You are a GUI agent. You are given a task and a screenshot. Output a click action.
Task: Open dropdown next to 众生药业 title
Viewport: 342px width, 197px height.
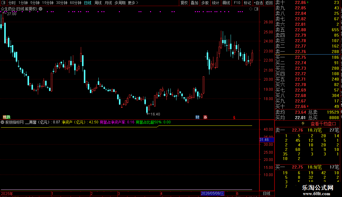[x=41, y=9]
